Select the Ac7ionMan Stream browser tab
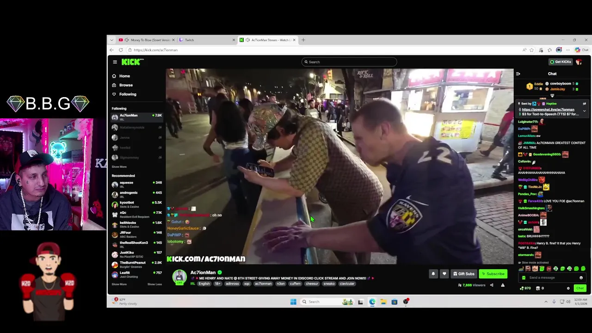The image size is (592, 333). coord(267,40)
